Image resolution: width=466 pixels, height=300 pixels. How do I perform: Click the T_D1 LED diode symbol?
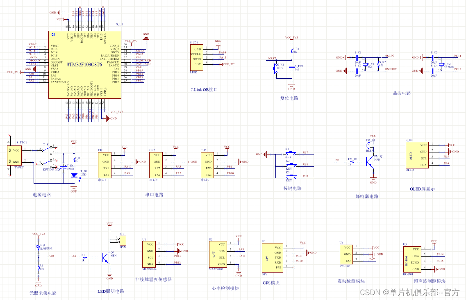coord(74,175)
